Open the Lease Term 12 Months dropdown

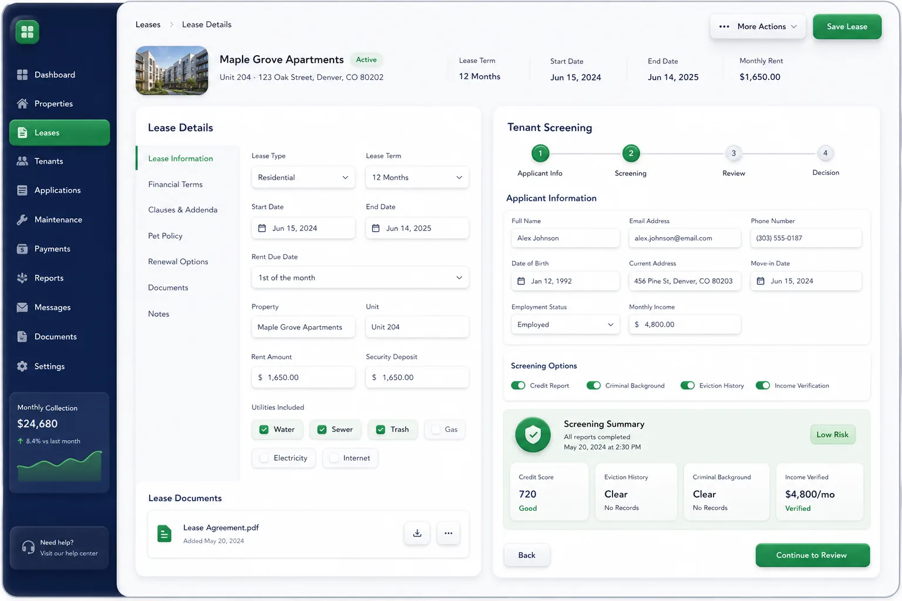(x=417, y=177)
